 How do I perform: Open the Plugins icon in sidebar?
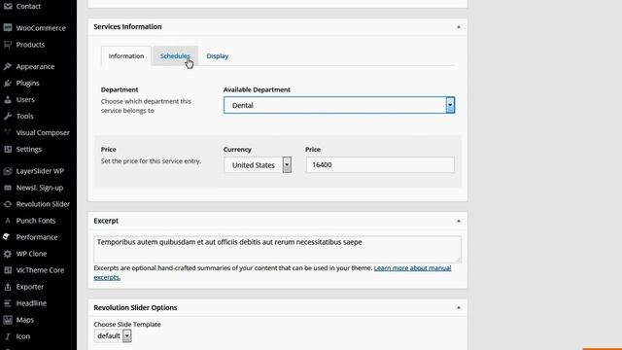(x=8, y=83)
